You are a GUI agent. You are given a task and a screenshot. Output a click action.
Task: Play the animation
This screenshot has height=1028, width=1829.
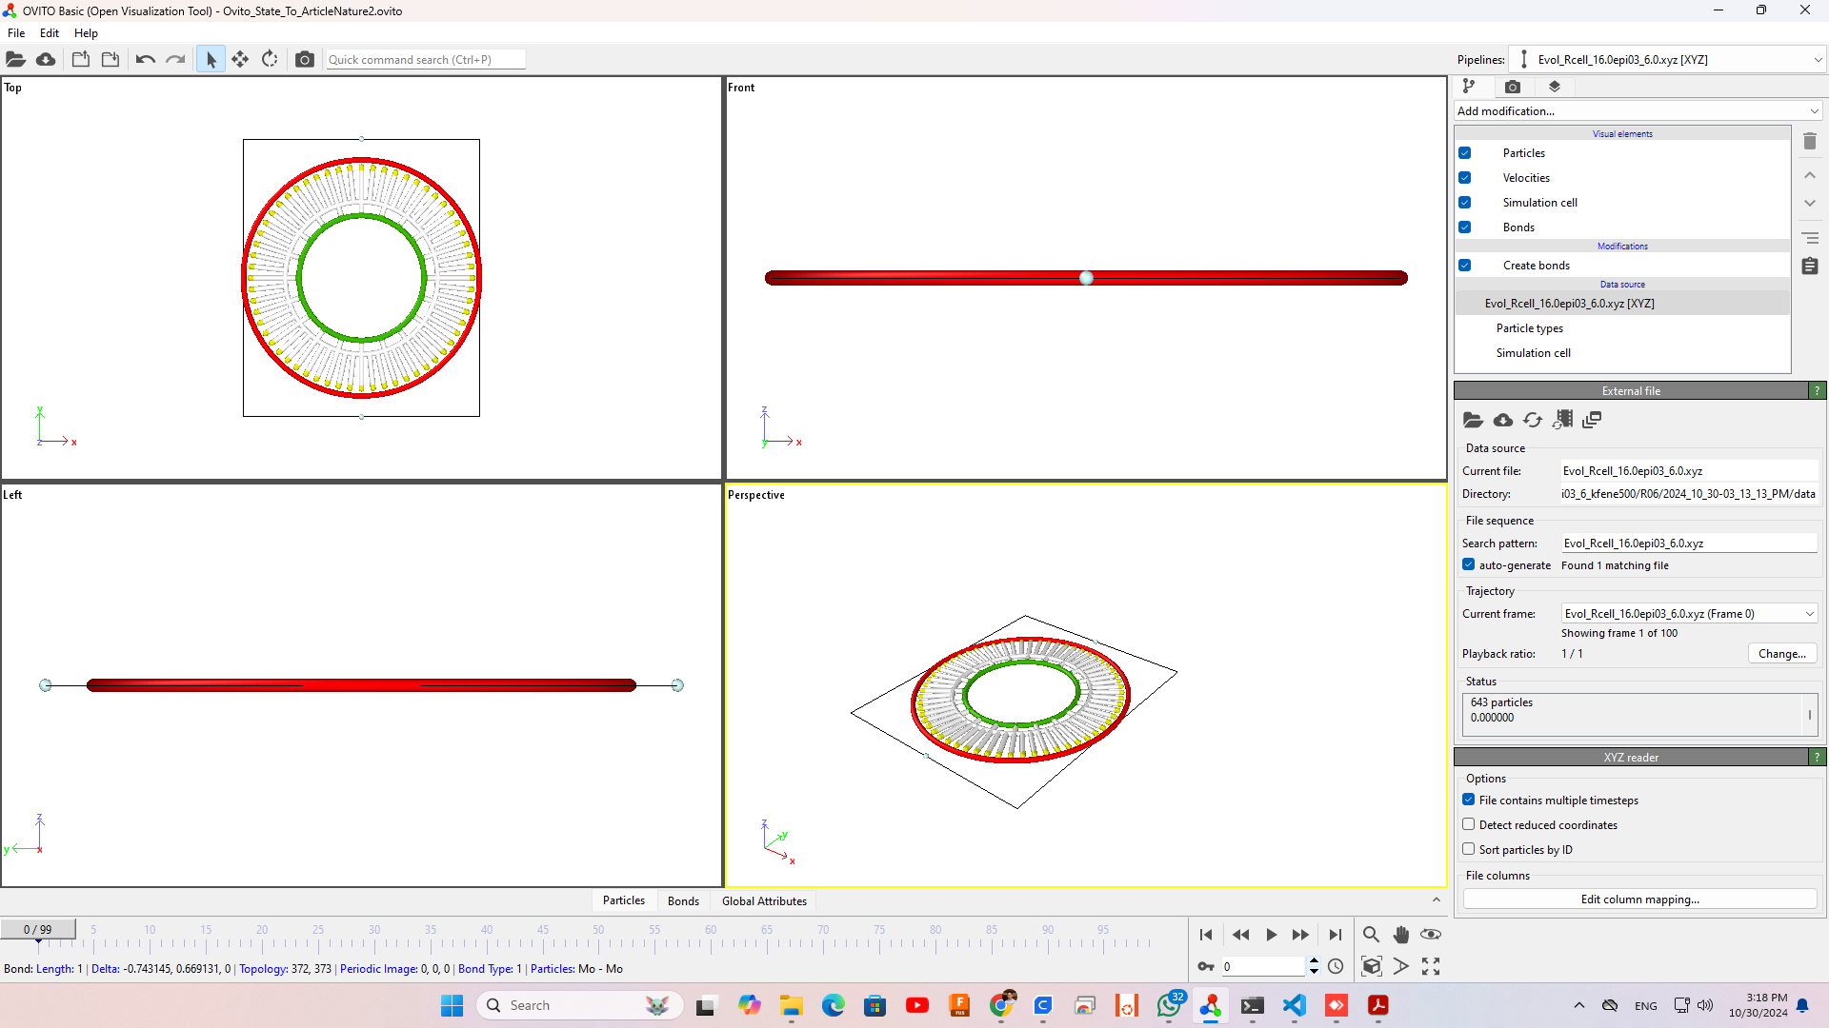[1271, 935]
